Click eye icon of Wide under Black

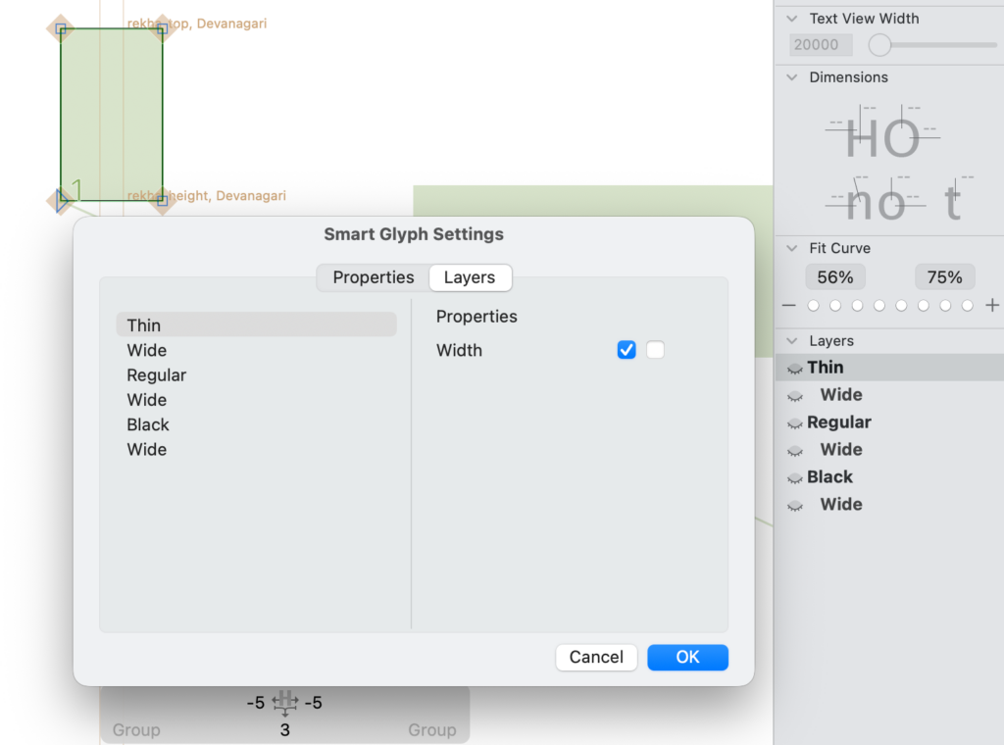(x=794, y=506)
